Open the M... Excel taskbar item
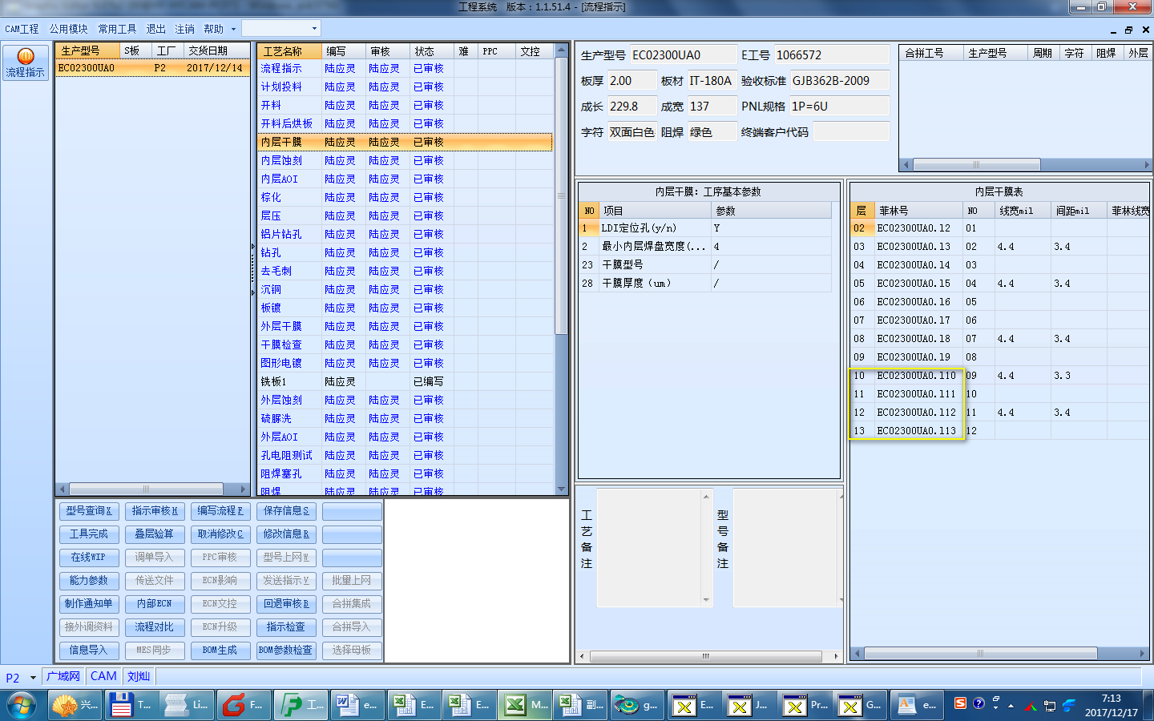Viewport: 1154px width, 721px height. (x=525, y=705)
